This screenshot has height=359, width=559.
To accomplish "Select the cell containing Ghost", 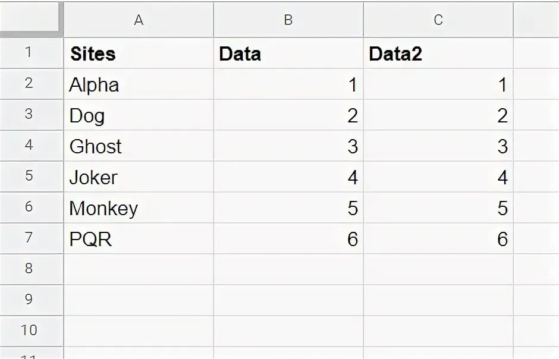I will point(139,146).
